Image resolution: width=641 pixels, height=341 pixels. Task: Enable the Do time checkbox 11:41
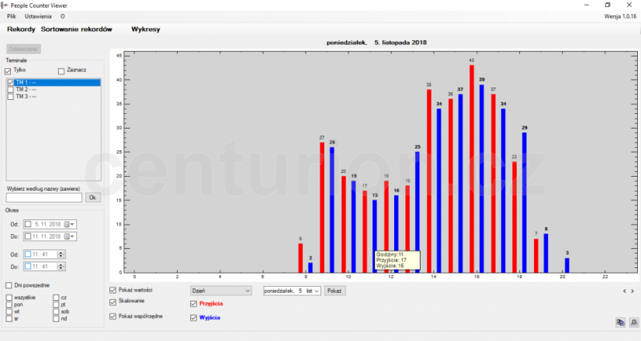pyautogui.click(x=28, y=267)
